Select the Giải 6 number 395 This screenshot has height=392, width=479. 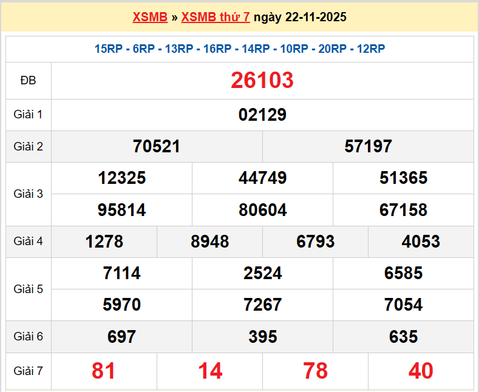pos(262,337)
